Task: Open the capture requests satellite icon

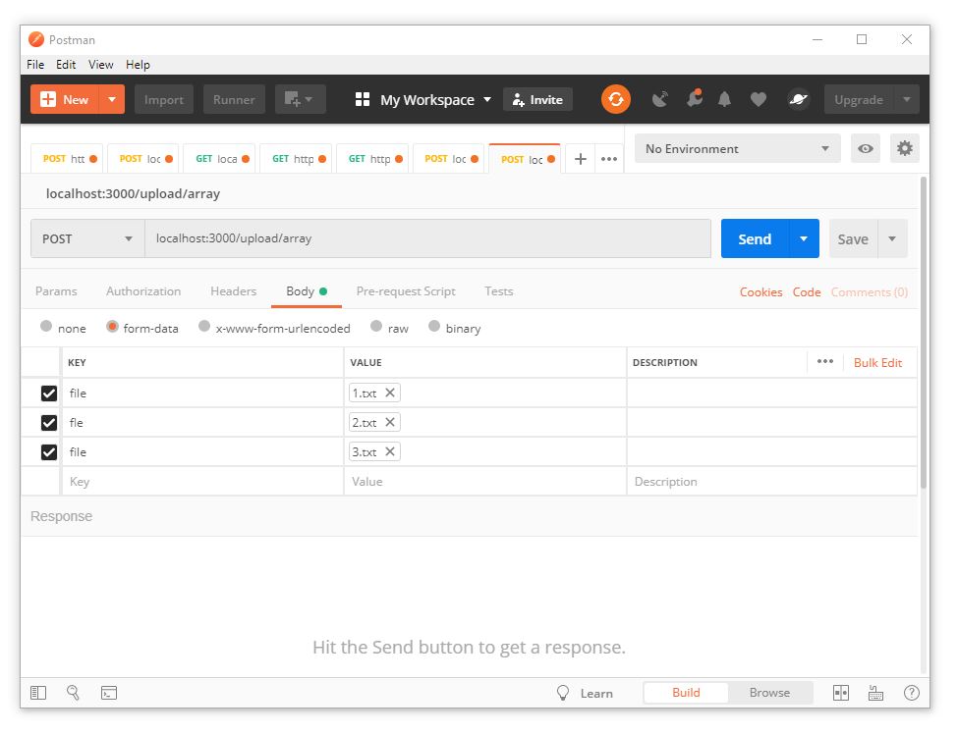Action: point(659,99)
